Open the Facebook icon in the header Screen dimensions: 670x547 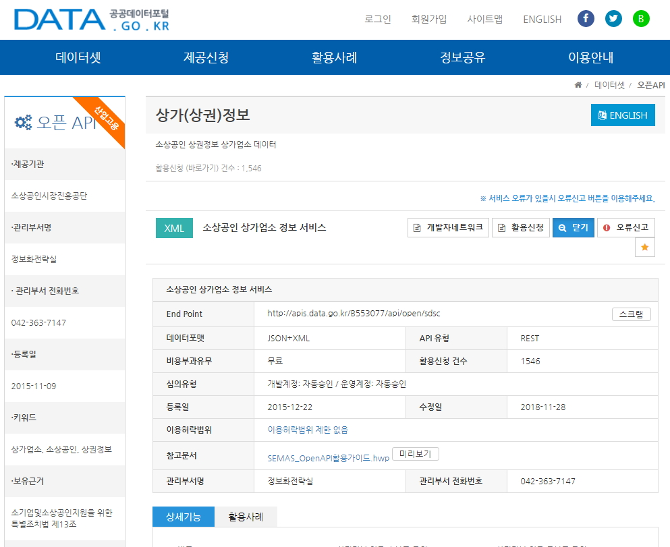click(586, 19)
